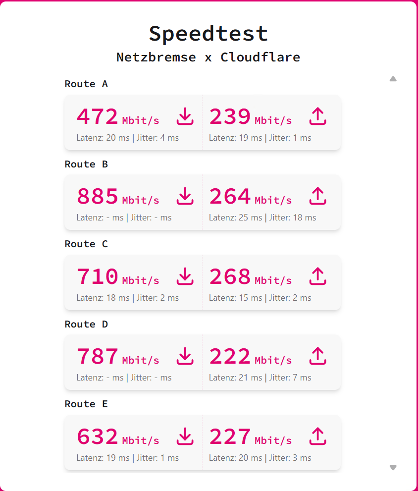This screenshot has width=418, height=491.
Task: Click the Route E download icon
Action: [x=185, y=436]
